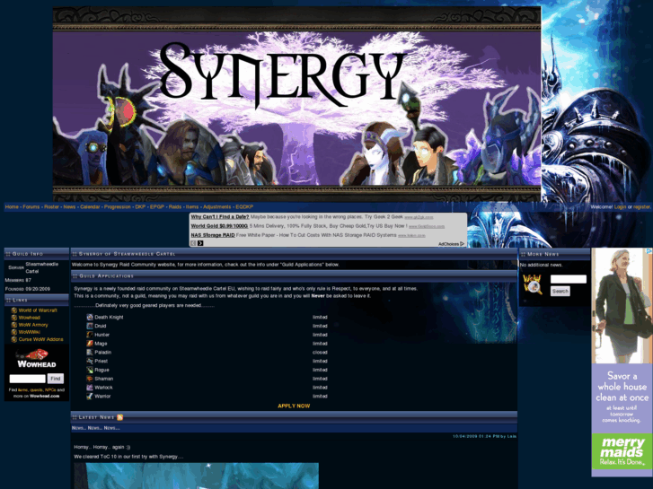The image size is (653, 489).
Task: Click the Wowhead logo image
Action: (x=37, y=359)
